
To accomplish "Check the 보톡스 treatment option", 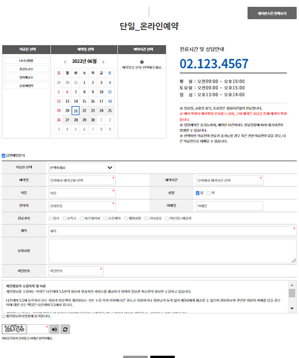I will click(65, 218).
